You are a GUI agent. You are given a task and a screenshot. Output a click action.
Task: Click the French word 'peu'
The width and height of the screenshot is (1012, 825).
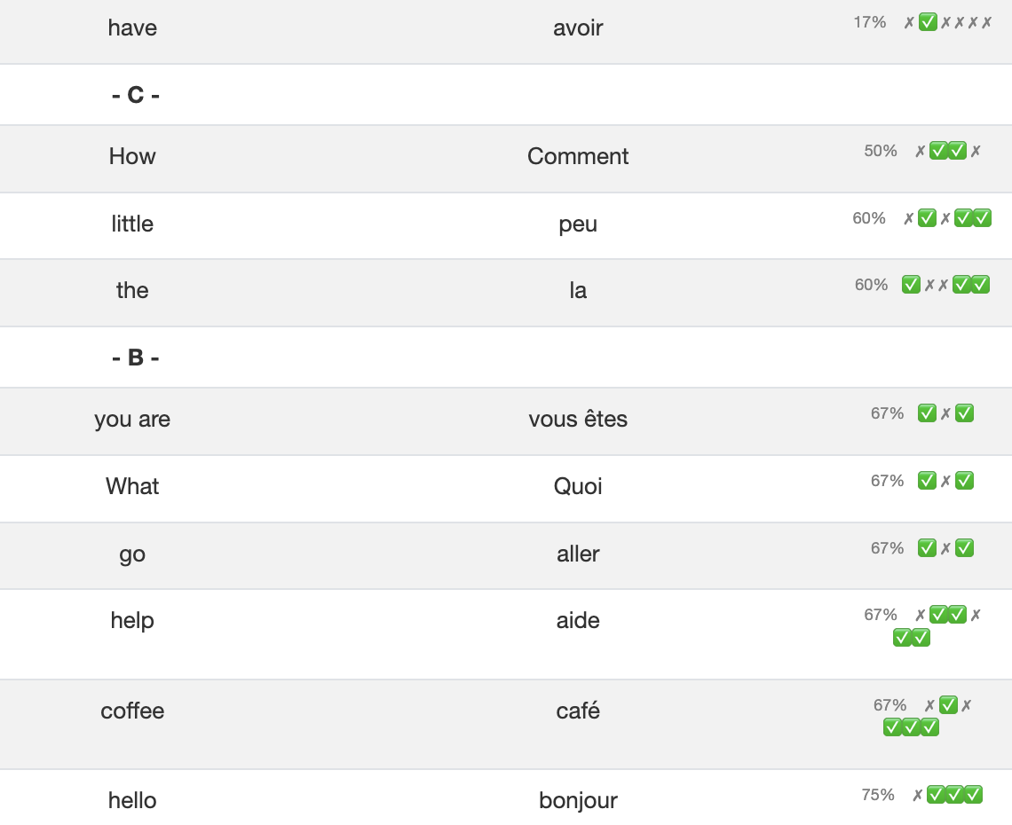click(x=578, y=224)
